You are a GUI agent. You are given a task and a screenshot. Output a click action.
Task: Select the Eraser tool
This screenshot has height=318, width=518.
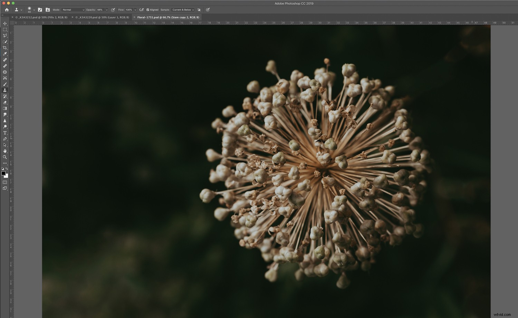pyautogui.click(x=5, y=103)
